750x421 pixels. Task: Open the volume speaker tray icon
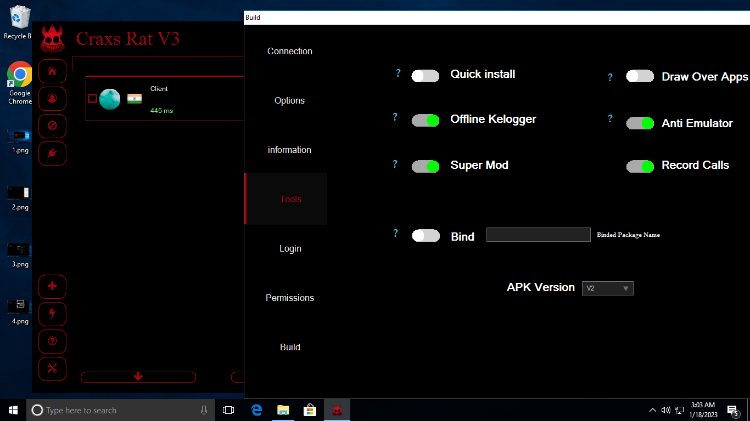[x=666, y=410]
